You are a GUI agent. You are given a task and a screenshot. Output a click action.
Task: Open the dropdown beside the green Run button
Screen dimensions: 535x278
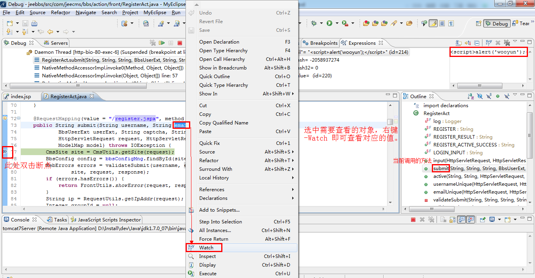336,24
